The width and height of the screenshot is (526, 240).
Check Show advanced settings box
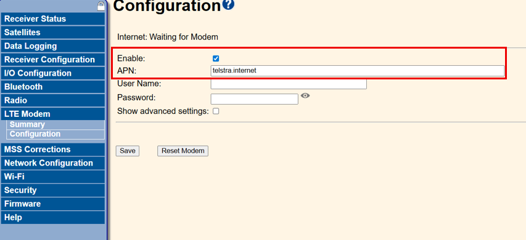click(x=216, y=111)
